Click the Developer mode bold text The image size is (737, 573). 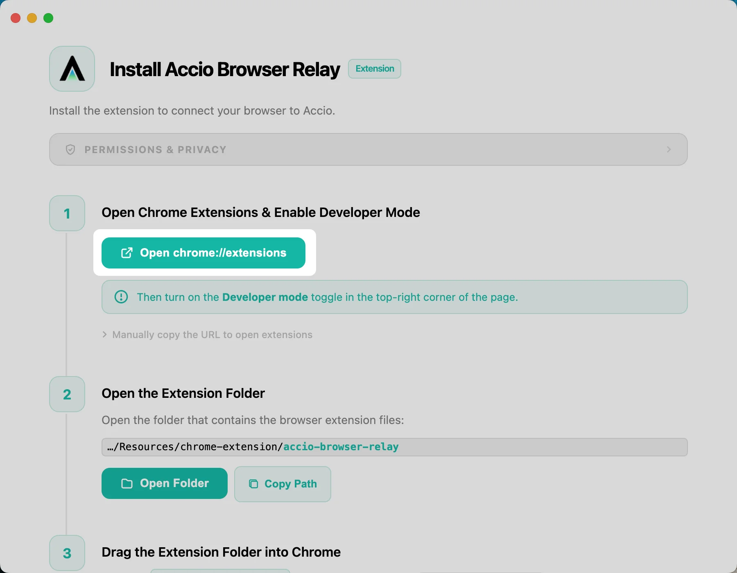pyautogui.click(x=265, y=297)
